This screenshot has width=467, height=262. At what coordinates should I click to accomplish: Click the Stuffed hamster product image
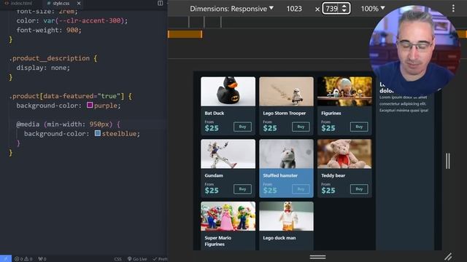tap(286, 154)
